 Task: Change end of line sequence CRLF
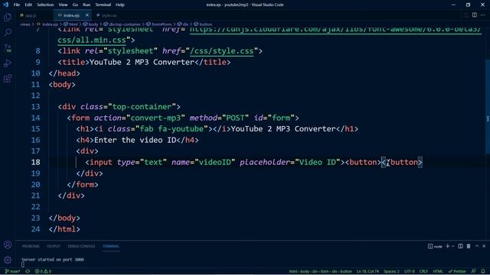pyautogui.click(x=423, y=271)
